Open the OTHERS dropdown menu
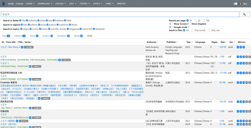The height and width of the screenshot is (128, 251). [85, 4]
